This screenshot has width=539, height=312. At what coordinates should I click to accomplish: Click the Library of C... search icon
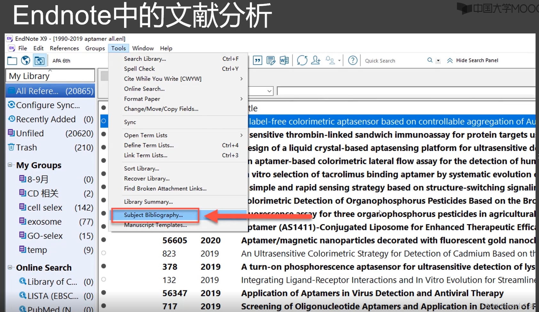tap(23, 281)
